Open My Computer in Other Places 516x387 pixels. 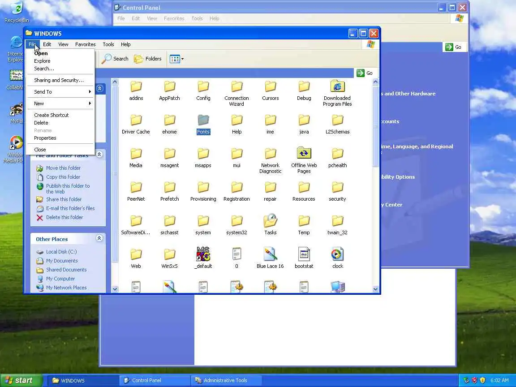[x=60, y=279]
